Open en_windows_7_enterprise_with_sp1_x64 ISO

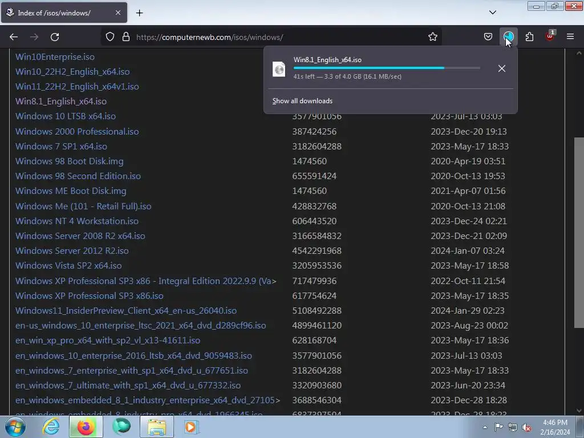click(132, 371)
